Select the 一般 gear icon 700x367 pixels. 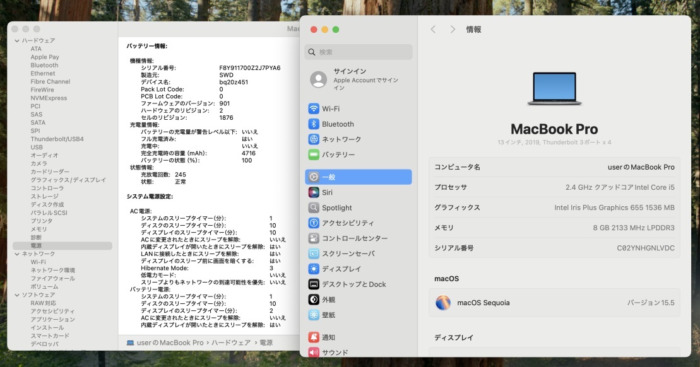click(x=314, y=177)
